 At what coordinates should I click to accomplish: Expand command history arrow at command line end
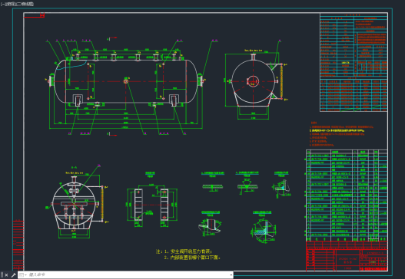pos(231,275)
